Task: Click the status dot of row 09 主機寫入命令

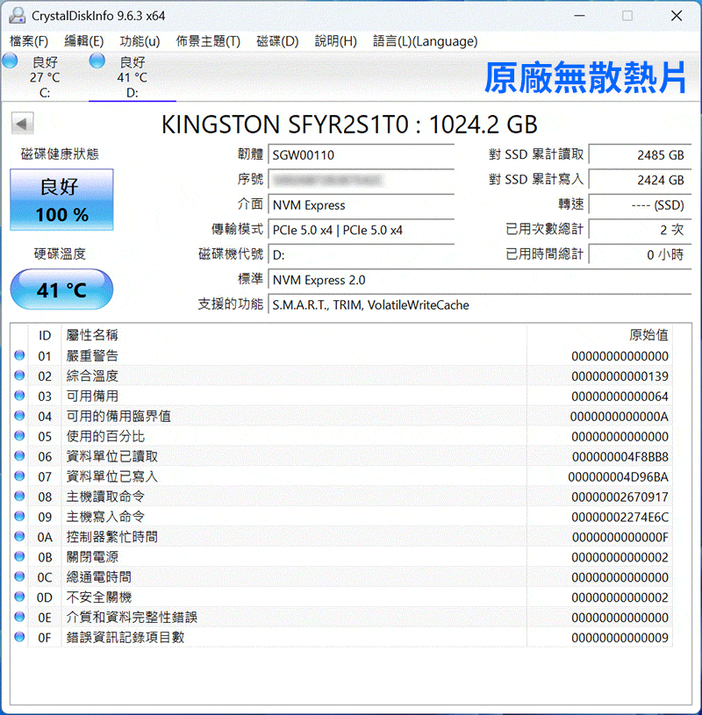Action: [x=19, y=516]
